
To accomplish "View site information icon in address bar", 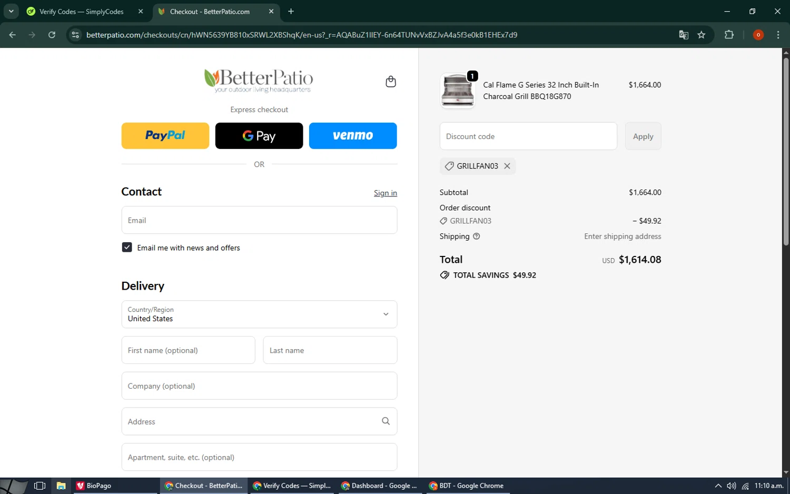I will [x=75, y=35].
